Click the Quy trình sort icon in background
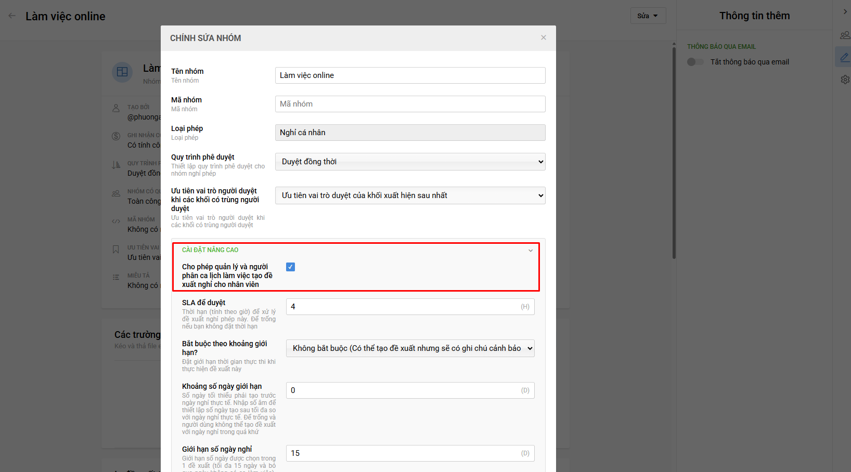The width and height of the screenshot is (851, 472). (116, 165)
